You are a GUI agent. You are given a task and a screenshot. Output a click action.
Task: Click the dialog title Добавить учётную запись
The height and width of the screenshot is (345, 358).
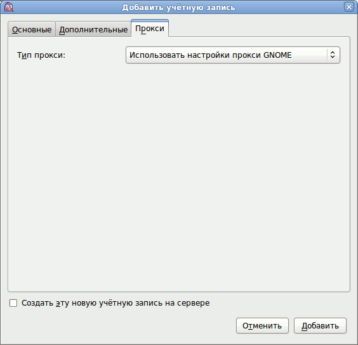tap(178, 8)
